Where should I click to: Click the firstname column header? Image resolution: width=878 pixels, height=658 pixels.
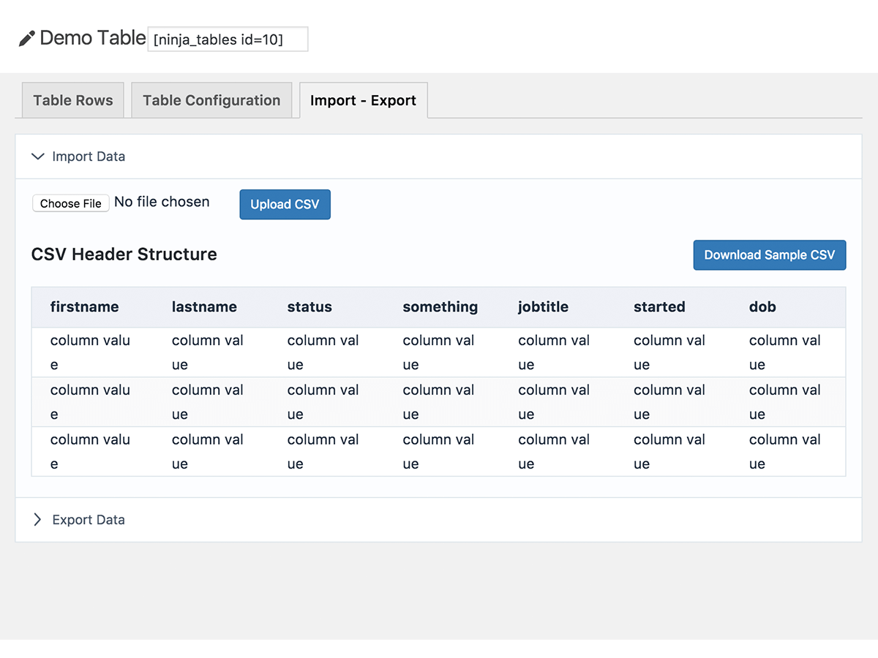84,307
